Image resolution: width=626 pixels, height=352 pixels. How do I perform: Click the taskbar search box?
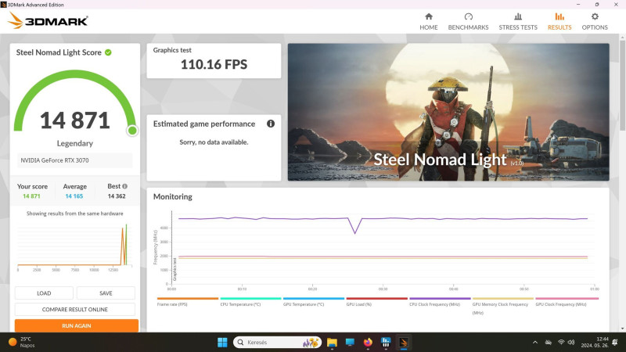pyautogui.click(x=278, y=342)
